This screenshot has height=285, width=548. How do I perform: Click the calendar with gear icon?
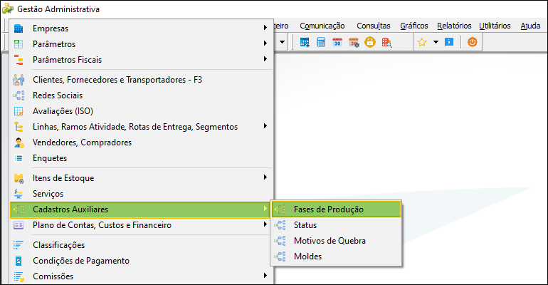point(354,43)
